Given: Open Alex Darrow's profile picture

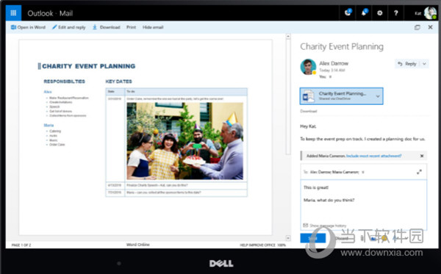Looking at the screenshot, I should 308,67.
